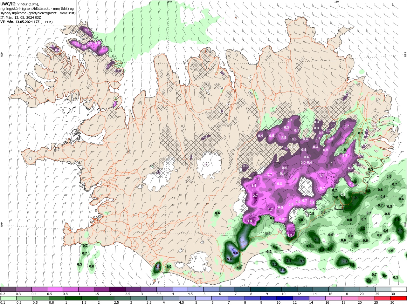407x305 pixels.
Task: Click the '5.6' rainfall value on the map
Action: [x=229, y=259]
